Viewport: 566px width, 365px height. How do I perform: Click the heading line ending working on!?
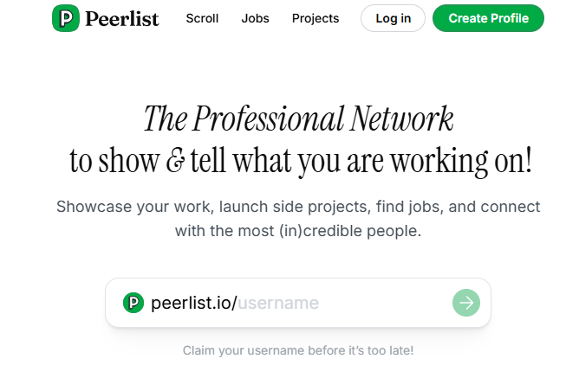[301, 161]
